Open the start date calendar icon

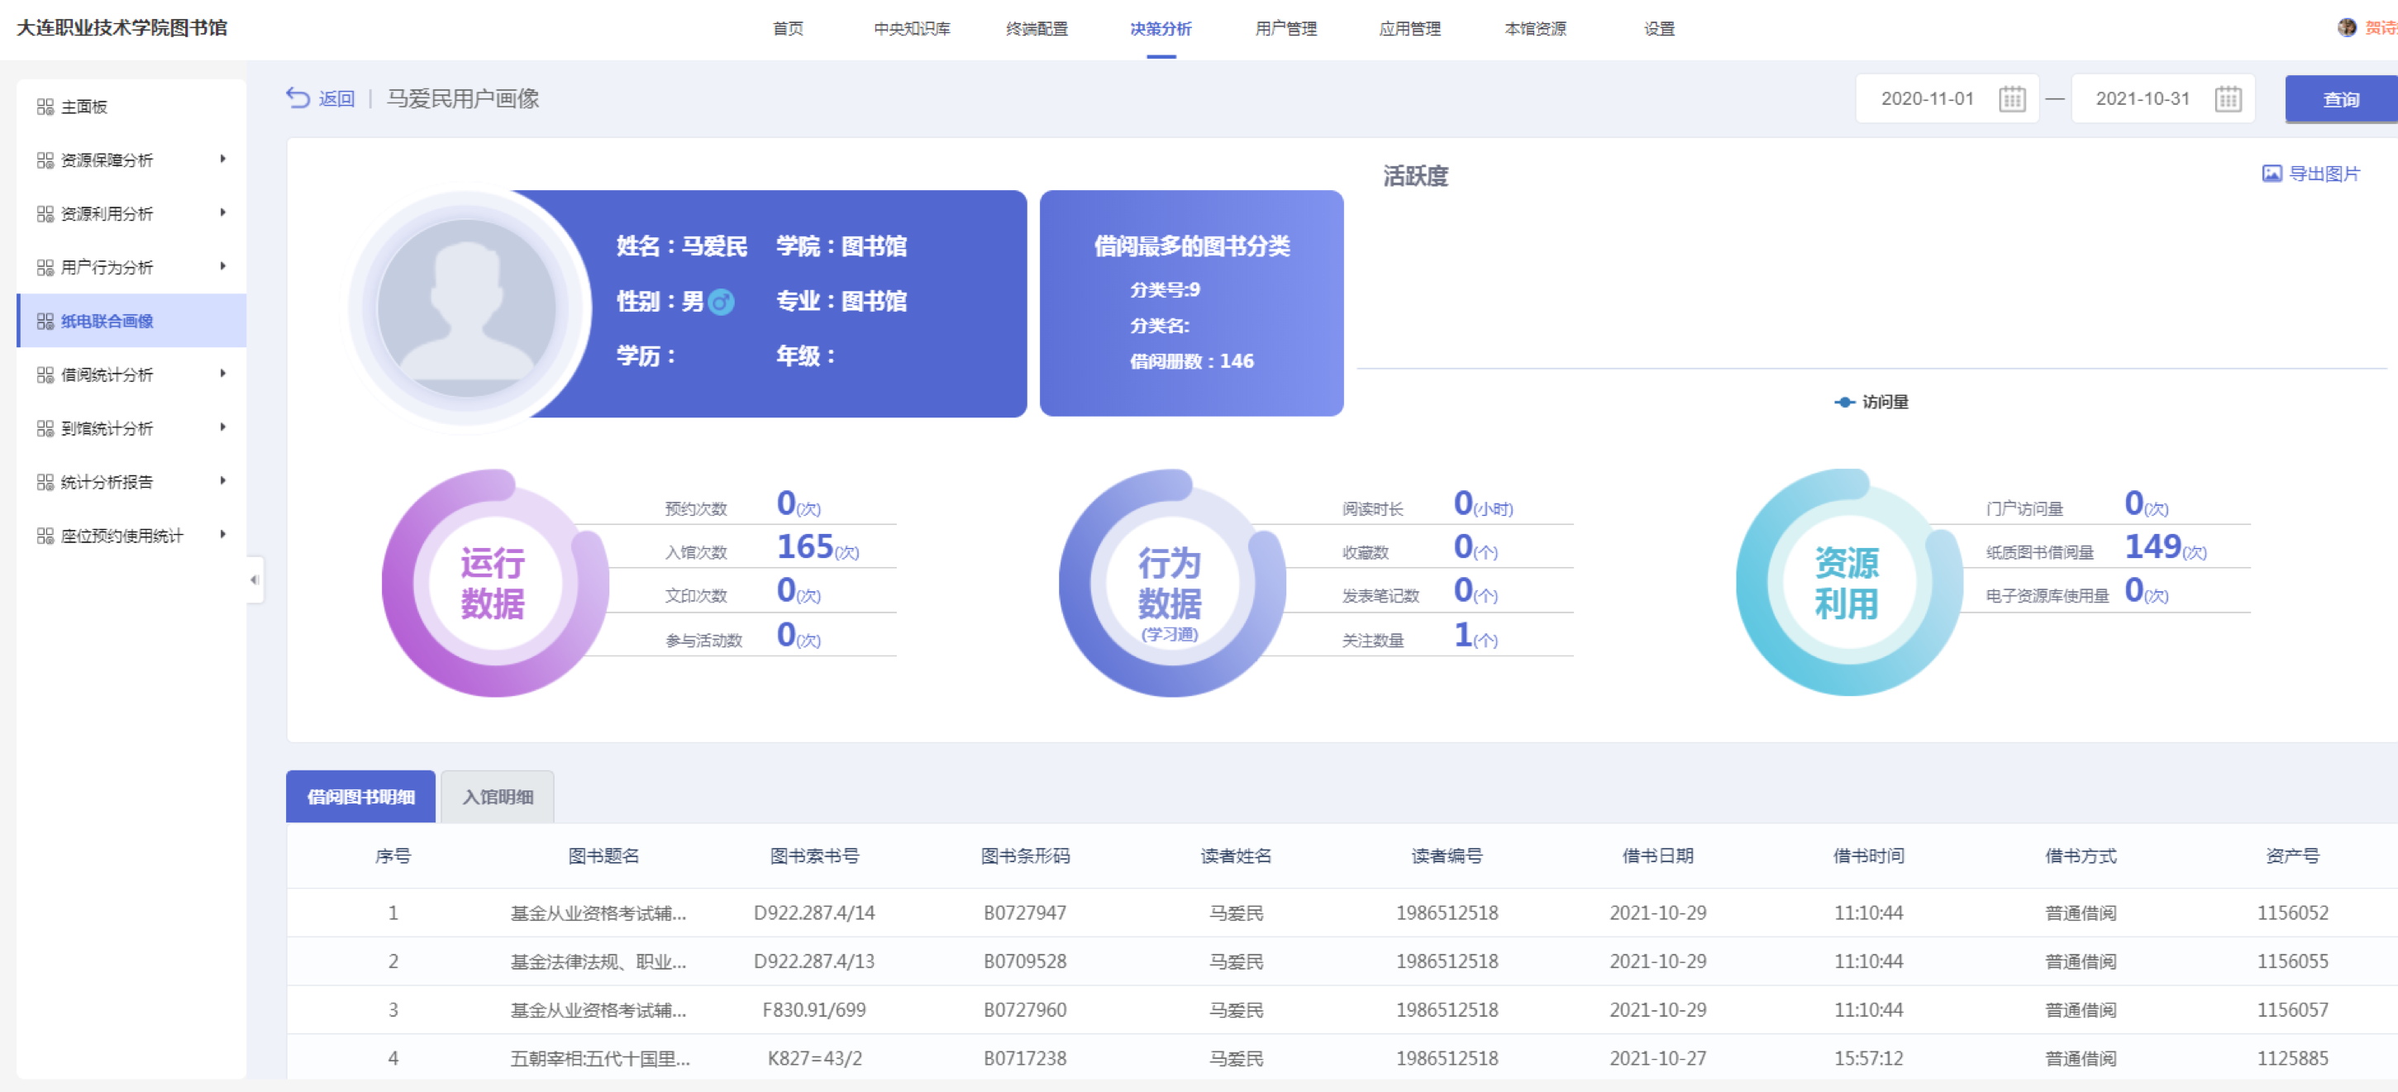pyautogui.click(x=2011, y=98)
